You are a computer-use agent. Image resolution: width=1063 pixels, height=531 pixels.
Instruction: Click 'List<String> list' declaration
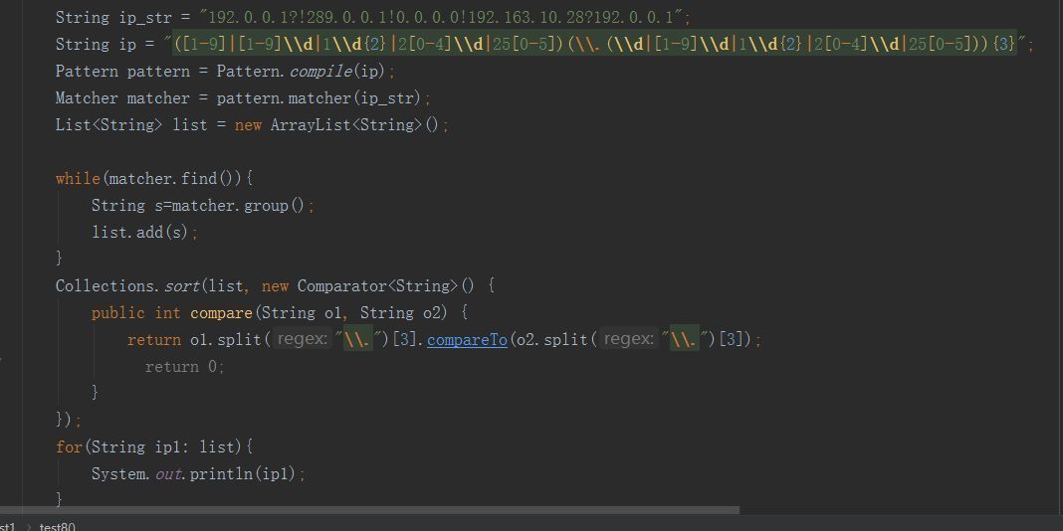[x=131, y=125]
